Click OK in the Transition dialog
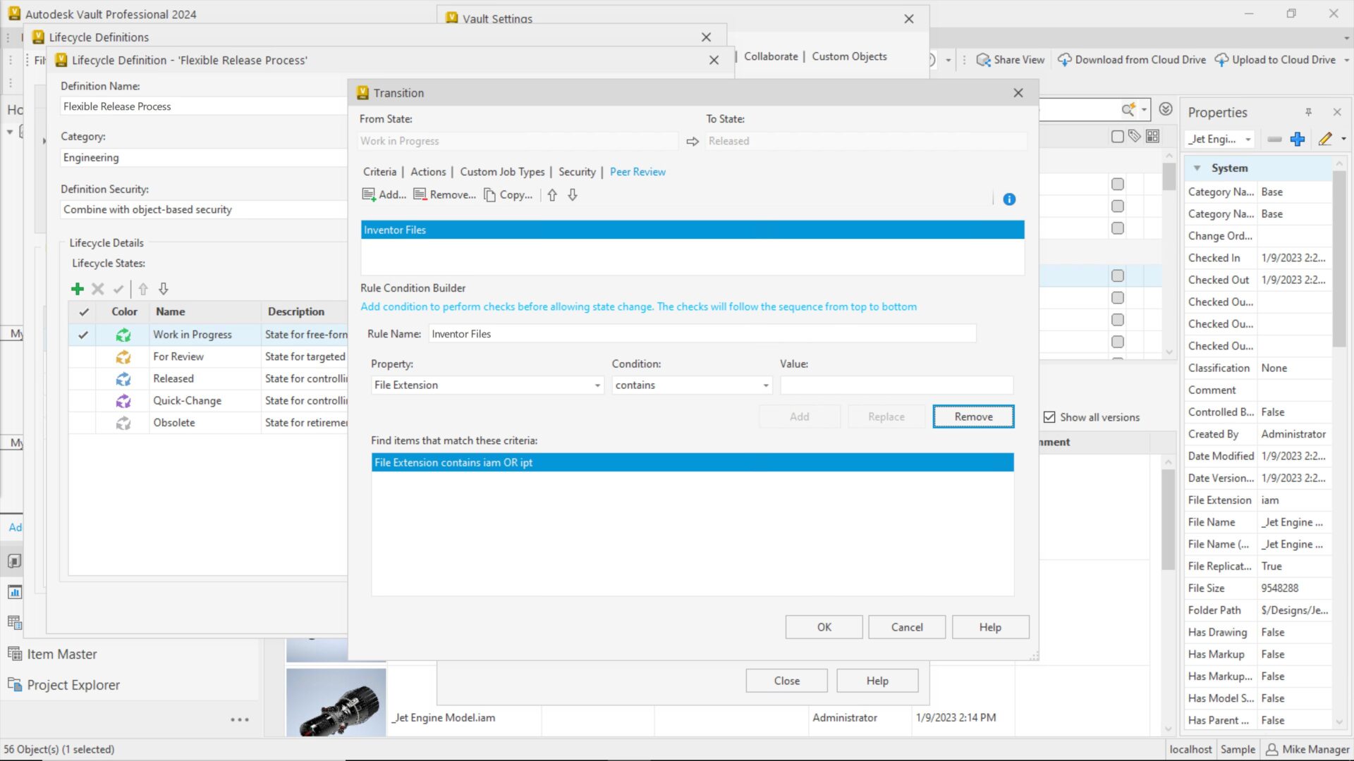This screenshot has height=761, width=1354. [x=824, y=627]
